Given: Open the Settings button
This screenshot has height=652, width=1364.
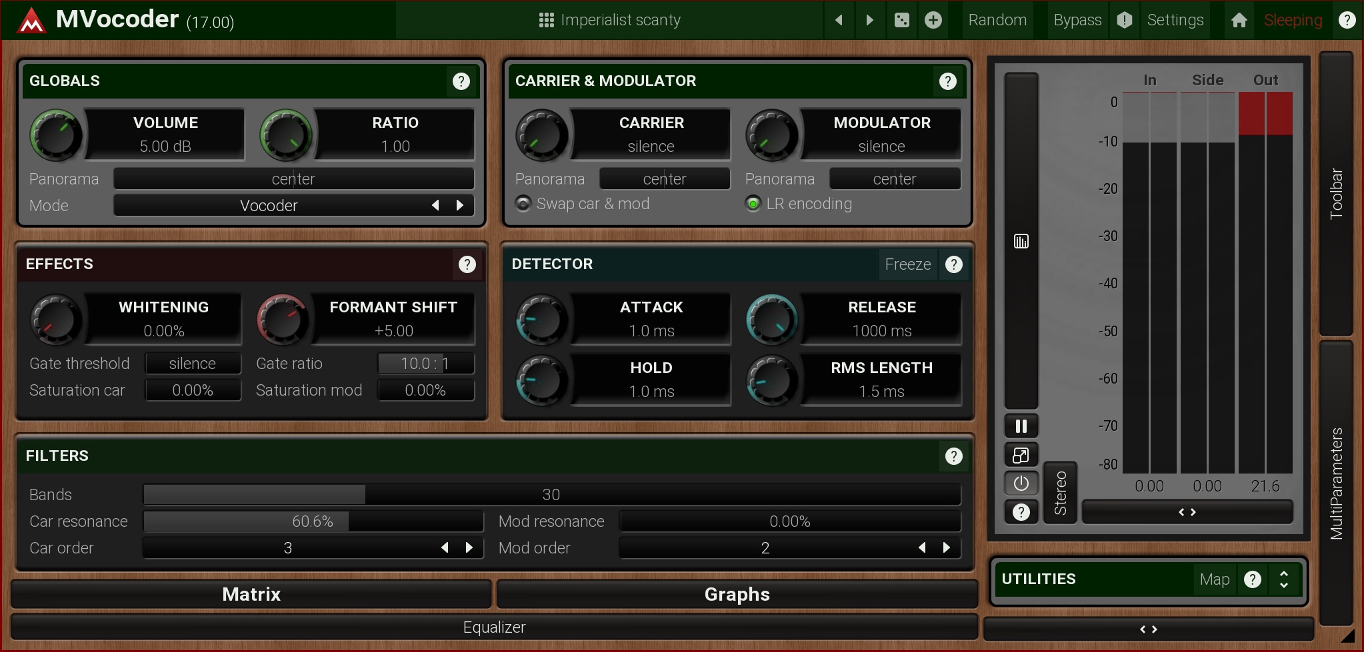Looking at the screenshot, I should coord(1175,20).
